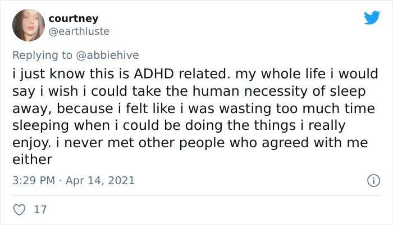Click the line starting 'sleeping when i could'

179,125
